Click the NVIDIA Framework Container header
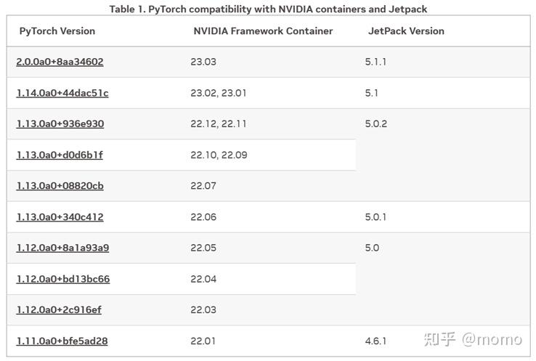 click(x=263, y=31)
